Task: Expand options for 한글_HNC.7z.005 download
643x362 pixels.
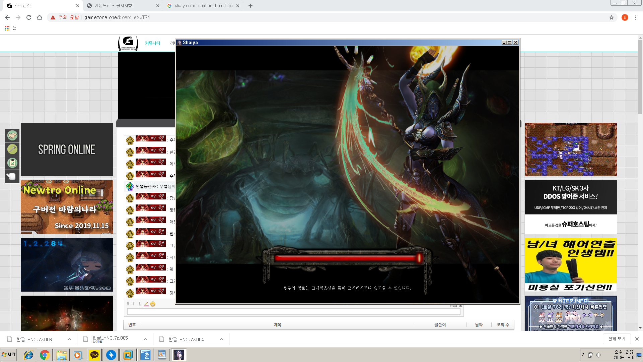Action: click(x=145, y=339)
